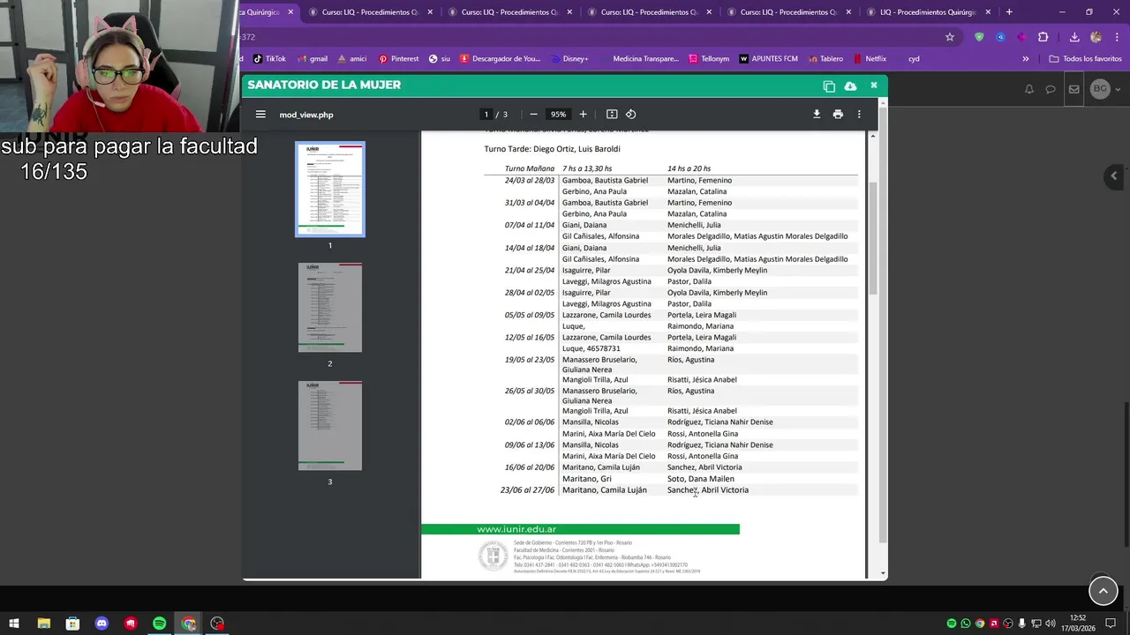Screen dimensions: 1130x635
Task: Switch to second 'Curso: LIQ - Procedimientos' tab
Action: [x=510, y=12]
